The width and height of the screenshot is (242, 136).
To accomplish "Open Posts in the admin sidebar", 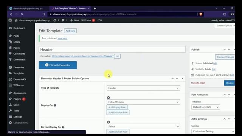I will point(16,36).
